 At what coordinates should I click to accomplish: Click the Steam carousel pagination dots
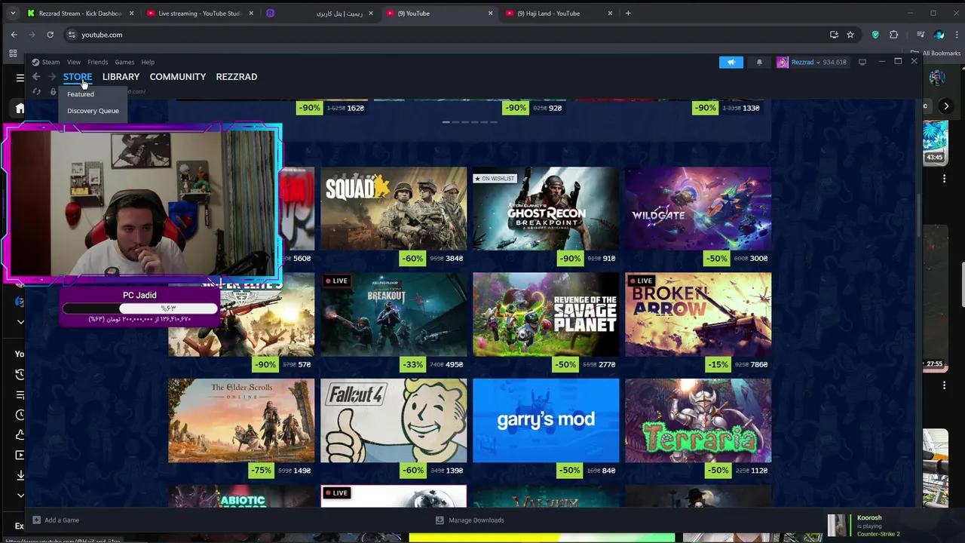[x=470, y=121]
